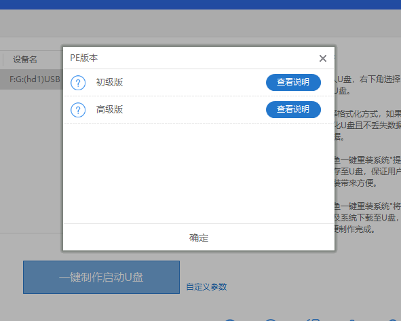This screenshot has height=321, width=401.
Task: Open 查看说明 for 初级版
Action: [293, 82]
